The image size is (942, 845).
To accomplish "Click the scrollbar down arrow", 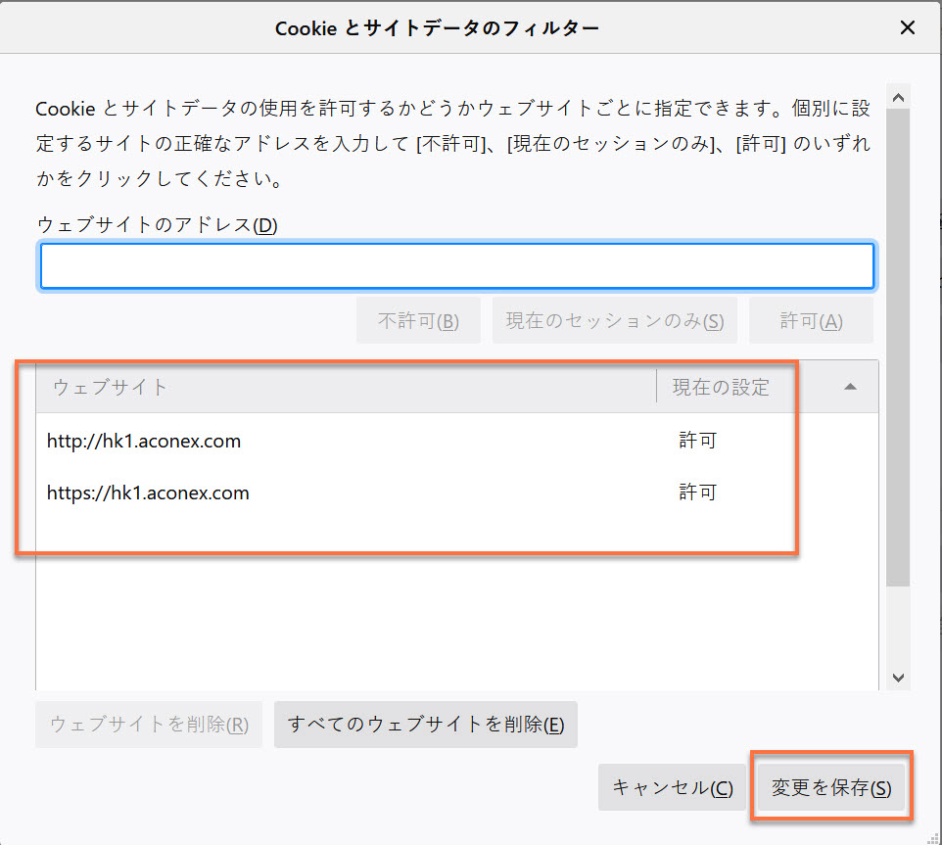I will (898, 678).
